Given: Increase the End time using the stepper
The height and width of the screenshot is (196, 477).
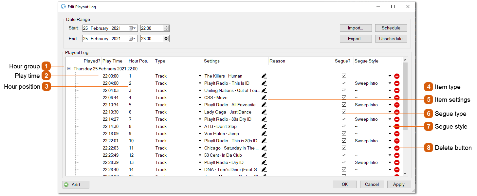Looking at the screenshot, I should pos(166,37).
